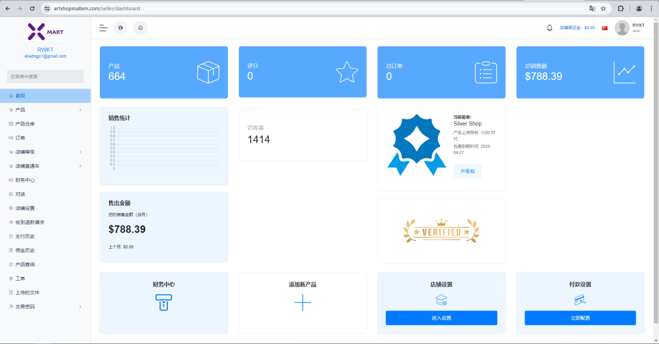Screen dimensions: 659x344
Task: Click the plus icon to add product
Action: pyautogui.click(x=302, y=302)
